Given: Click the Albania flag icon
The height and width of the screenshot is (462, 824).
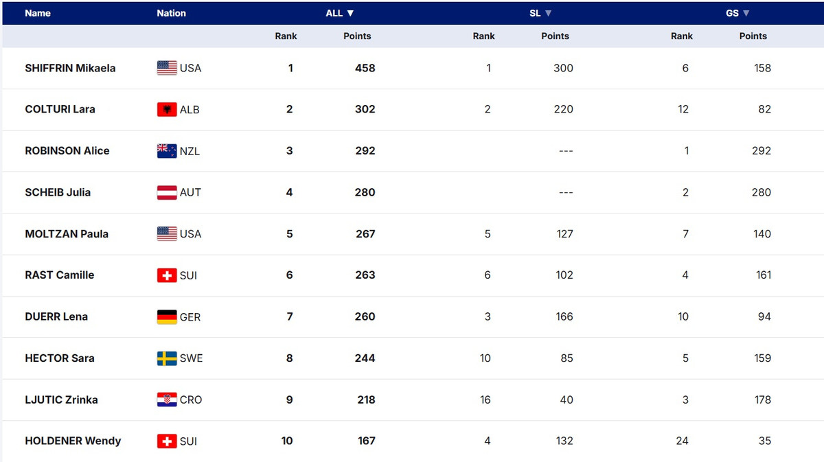Looking at the screenshot, I should click(167, 109).
